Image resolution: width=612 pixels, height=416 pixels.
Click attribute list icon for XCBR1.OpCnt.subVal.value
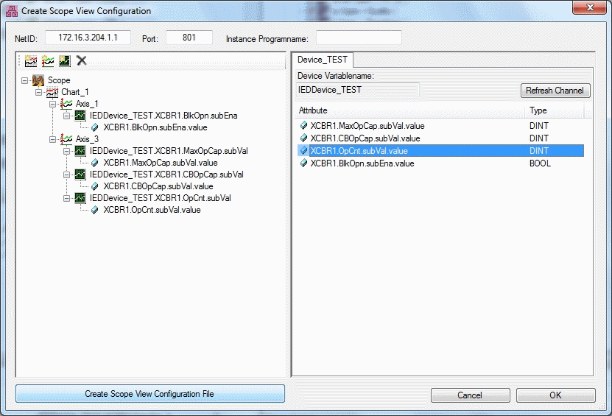pyautogui.click(x=303, y=151)
